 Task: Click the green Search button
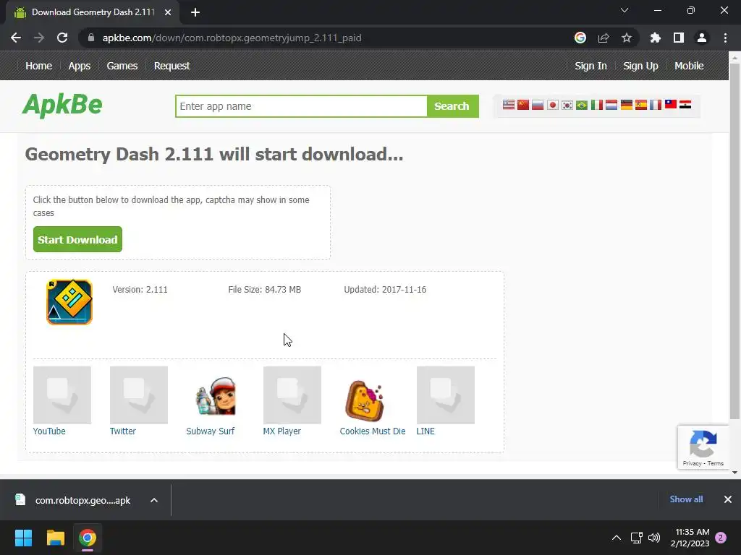(x=452, y=106)
